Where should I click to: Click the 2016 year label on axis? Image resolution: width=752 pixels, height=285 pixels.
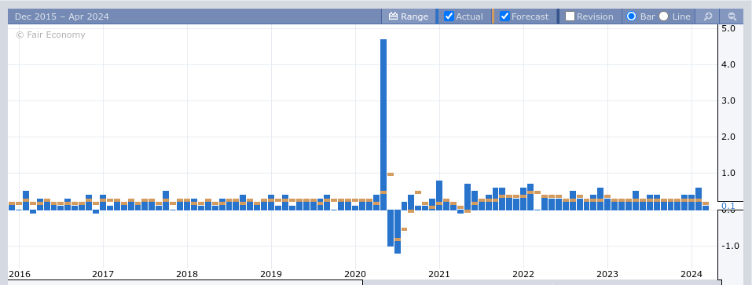coord(19,274)
